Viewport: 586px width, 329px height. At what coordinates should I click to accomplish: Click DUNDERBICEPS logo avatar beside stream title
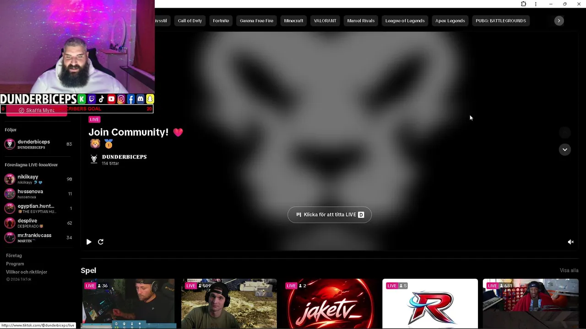click(94, 159)
